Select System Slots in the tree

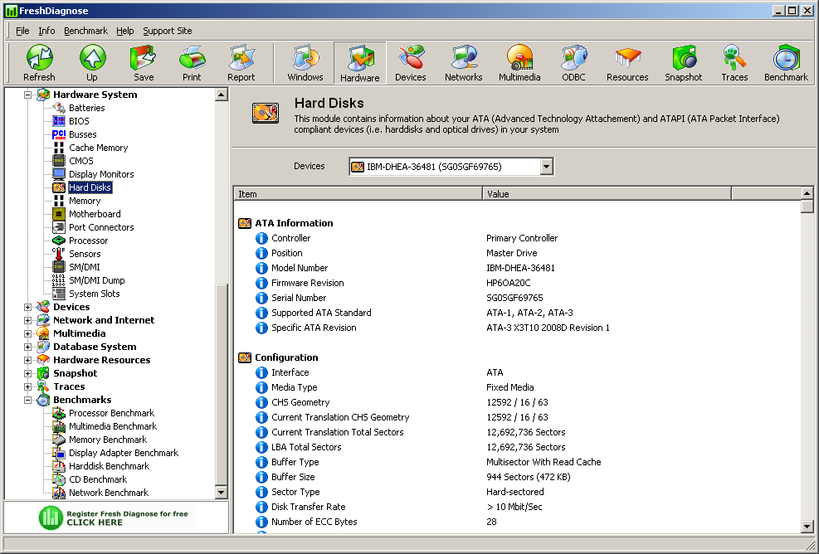[94, 294]
